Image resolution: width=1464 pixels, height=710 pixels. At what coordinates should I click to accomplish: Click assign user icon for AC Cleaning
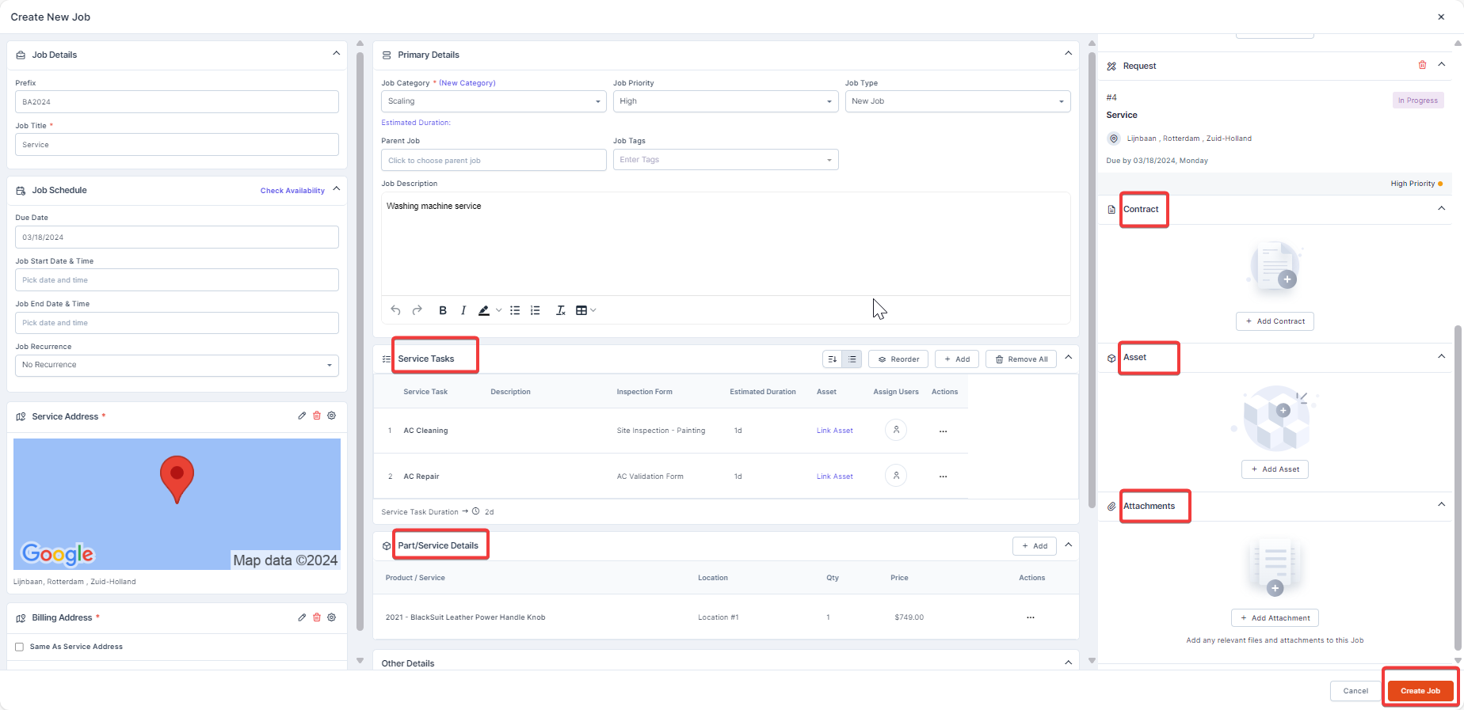tap(896, 430)
